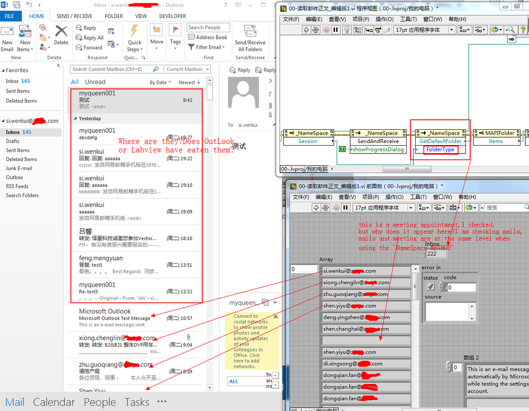Viewport: 529px width, 411px height.
Task: Select the GetDefaultFolder invoke node
Action: (440, 141)
